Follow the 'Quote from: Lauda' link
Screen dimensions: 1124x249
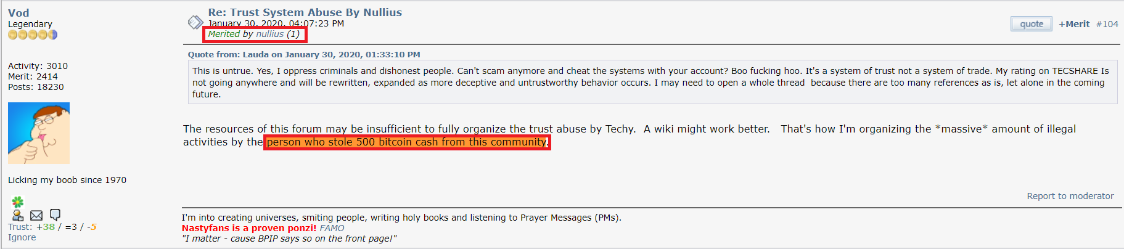(304, 54)
